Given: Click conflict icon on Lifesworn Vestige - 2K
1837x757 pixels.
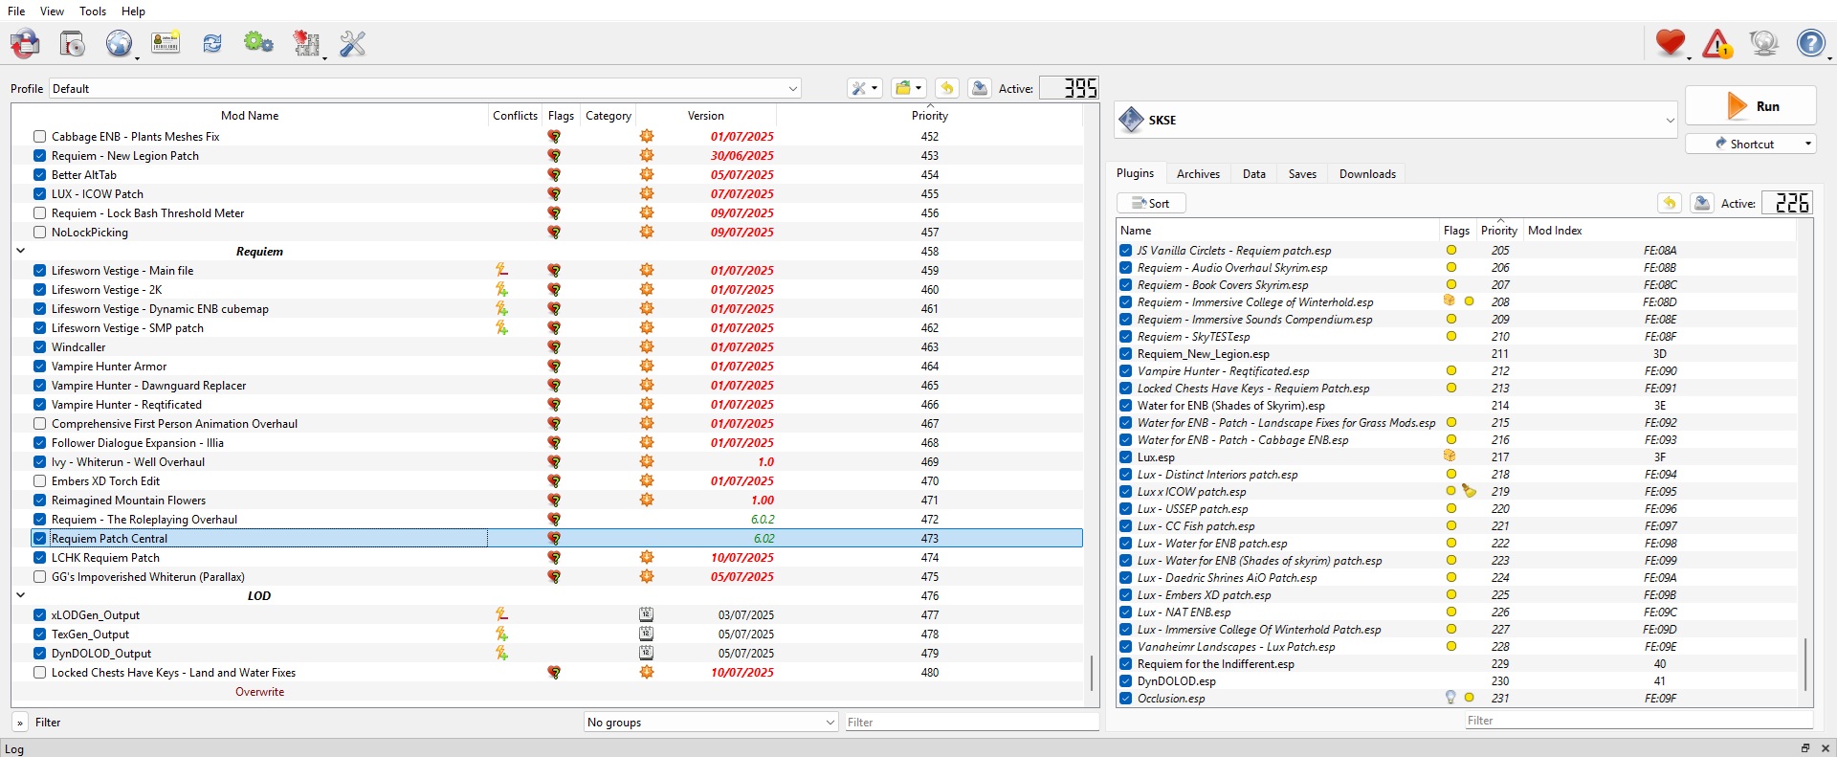Looking at the screenshot, I should coord(501,289).
